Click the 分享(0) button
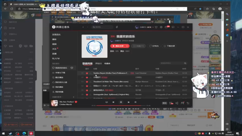Viewport: 242px width, 136px height. [154, 46]
